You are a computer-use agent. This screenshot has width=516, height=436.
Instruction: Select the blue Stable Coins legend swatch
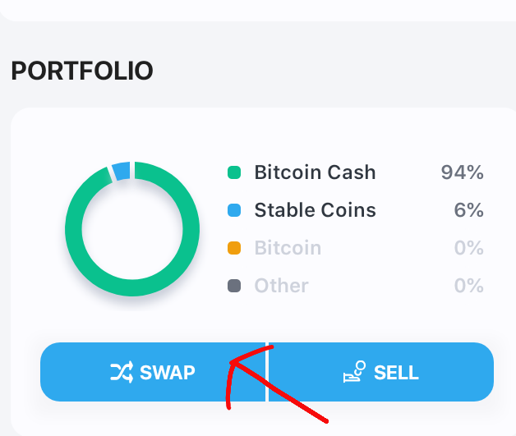[234, 210]
